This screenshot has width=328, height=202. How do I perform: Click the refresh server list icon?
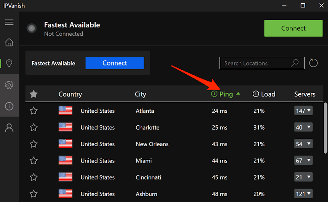pos(313,63)
